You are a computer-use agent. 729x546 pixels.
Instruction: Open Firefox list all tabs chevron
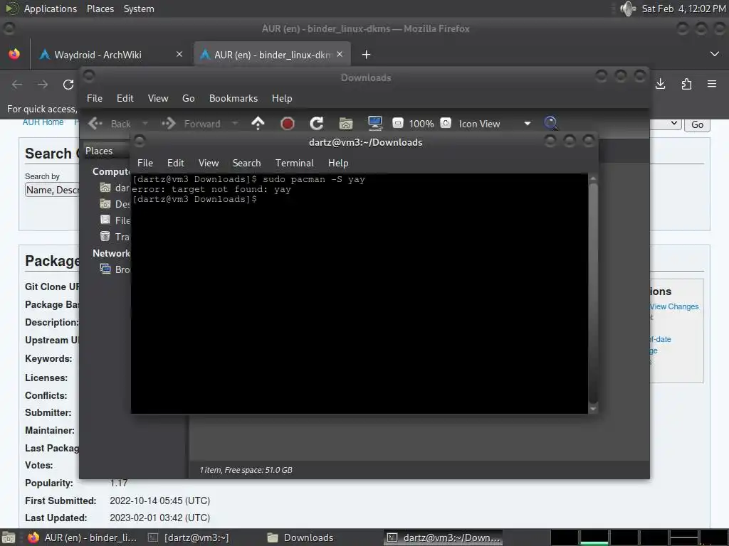[715, 54]
